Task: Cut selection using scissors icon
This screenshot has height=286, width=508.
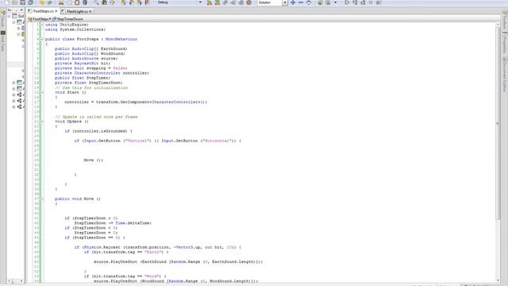Action: [x=61, y=2]
